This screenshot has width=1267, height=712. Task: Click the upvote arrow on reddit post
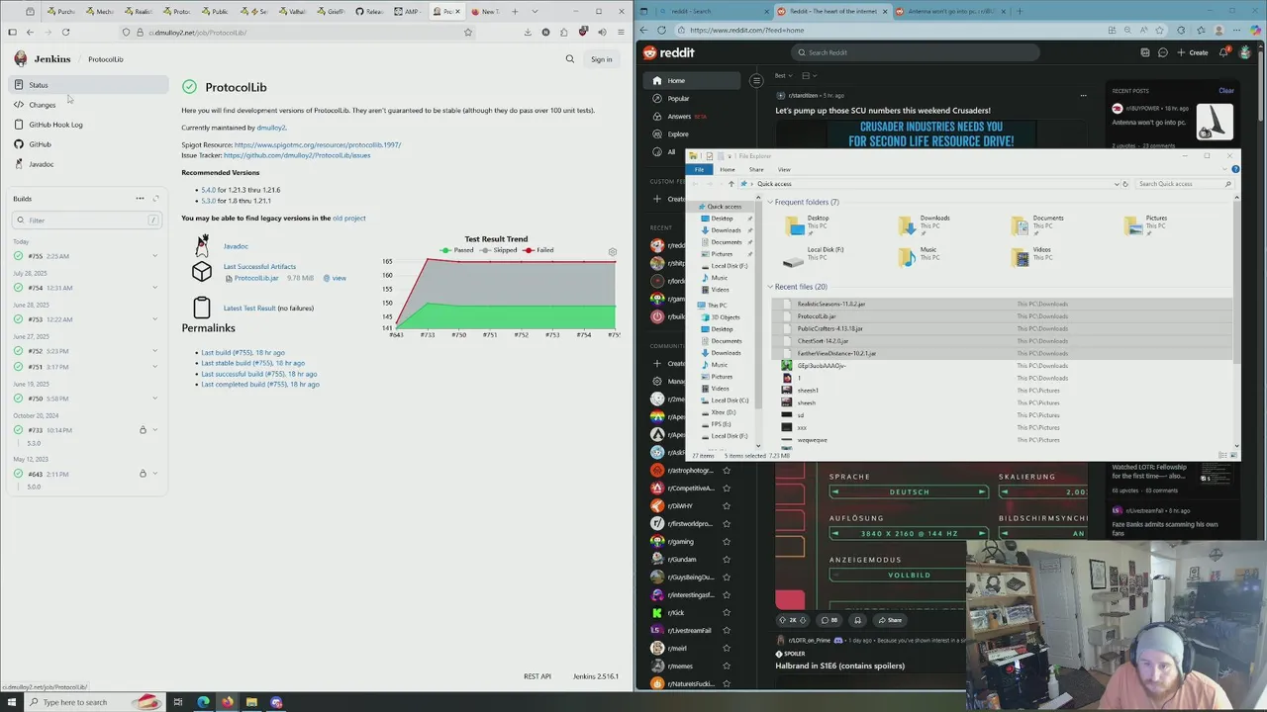783,620
